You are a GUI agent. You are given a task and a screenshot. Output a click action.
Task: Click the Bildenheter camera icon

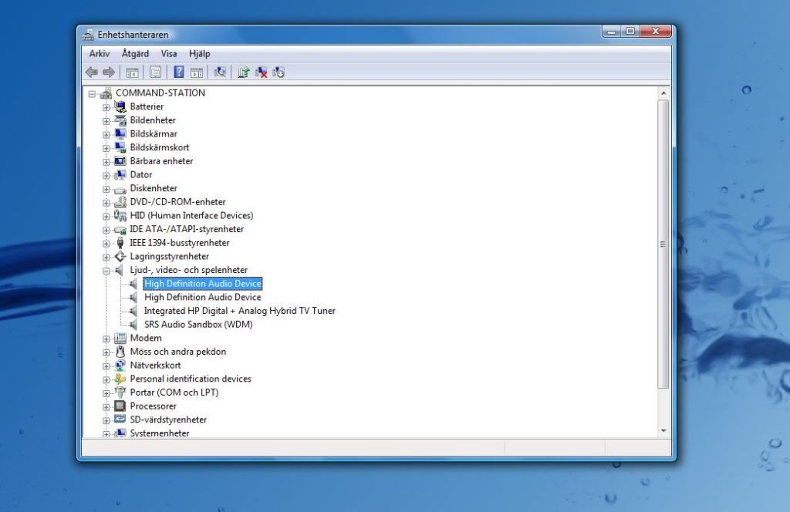pos(120,120)
